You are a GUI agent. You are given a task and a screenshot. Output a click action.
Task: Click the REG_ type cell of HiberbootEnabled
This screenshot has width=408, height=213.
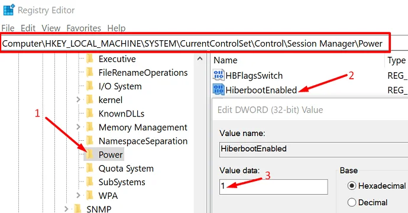[397, 90]
